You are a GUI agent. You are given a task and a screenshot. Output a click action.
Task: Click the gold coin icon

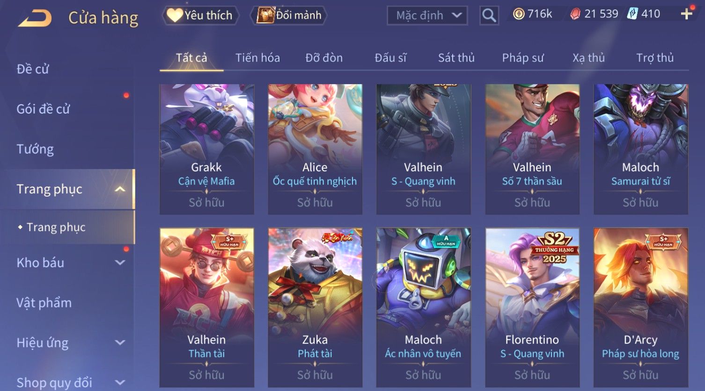pyautogui.click(x=519, y=14)
